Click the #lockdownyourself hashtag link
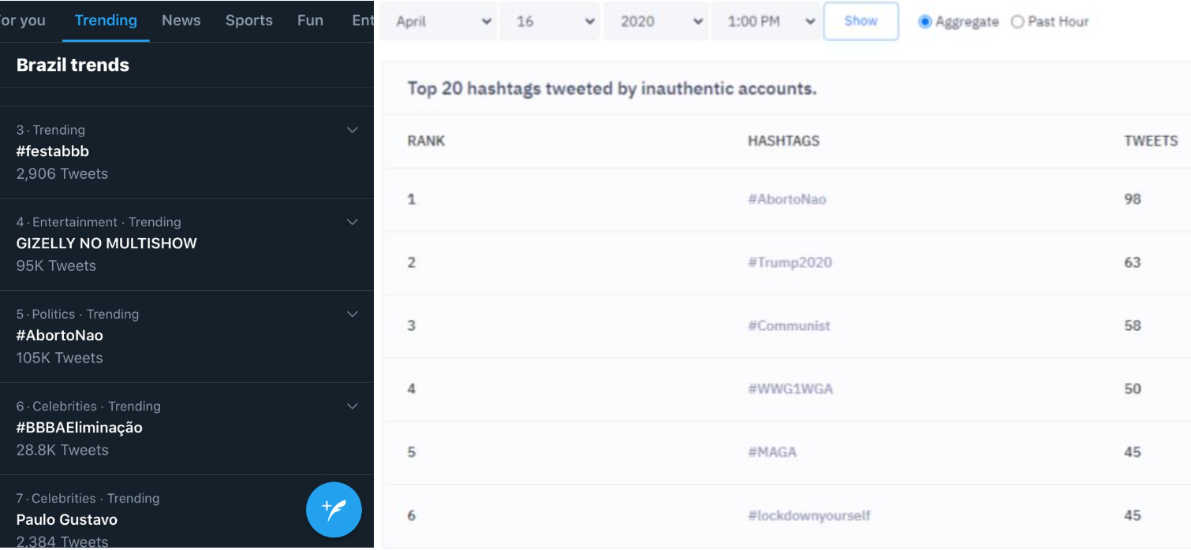 point(809,515)
